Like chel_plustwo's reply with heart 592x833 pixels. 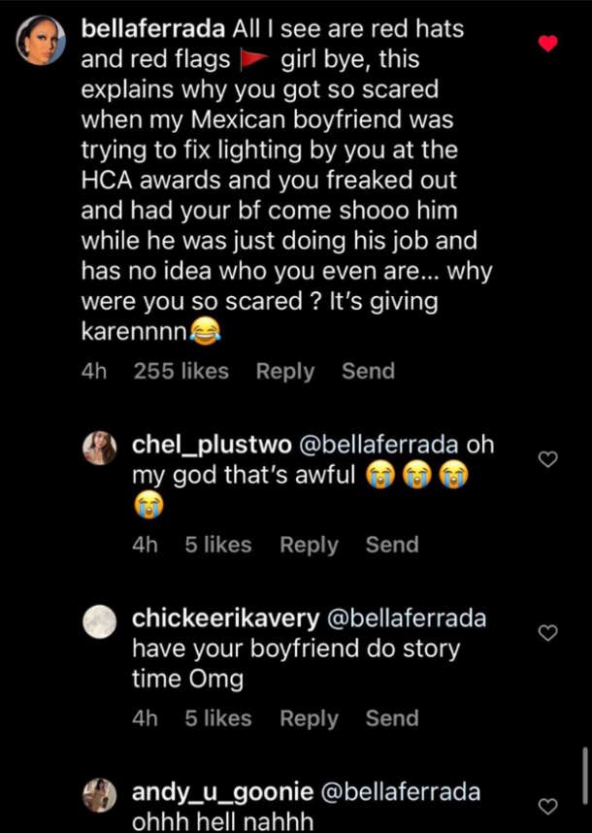click(548, 459)
